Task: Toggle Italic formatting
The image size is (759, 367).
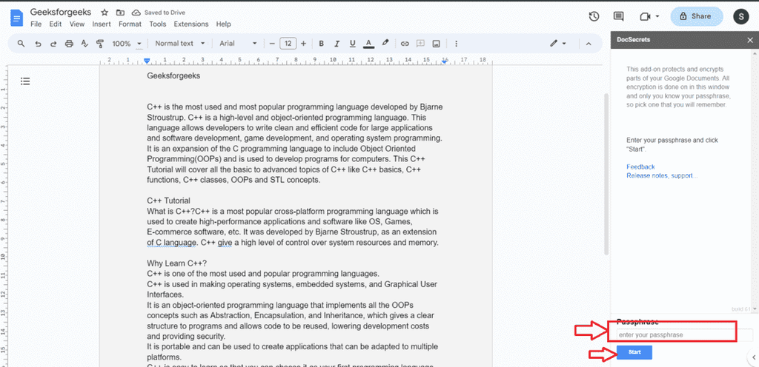Action: [x=337, y=44]
